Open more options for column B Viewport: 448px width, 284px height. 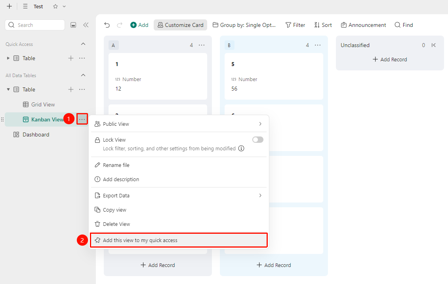(x=318, y=45)
